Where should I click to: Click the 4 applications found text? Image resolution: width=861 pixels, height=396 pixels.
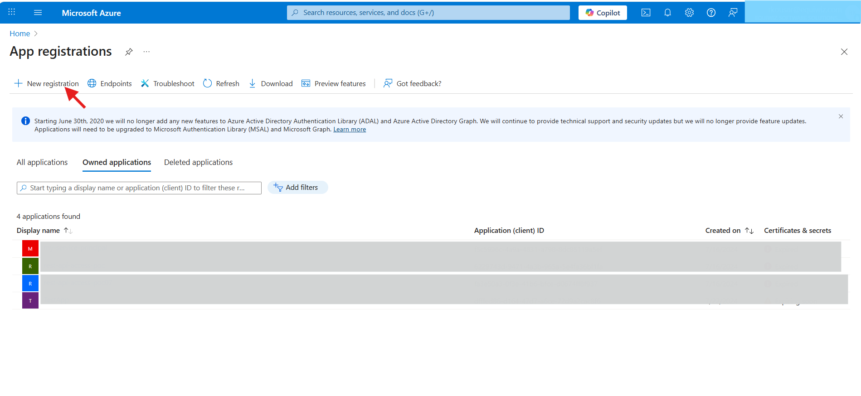(49, 217)
